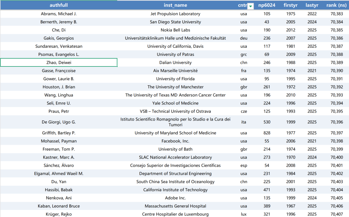349x217 pixels.
Task: Click the Nokia Bell Labs cell
Action: tap(175, 30)
